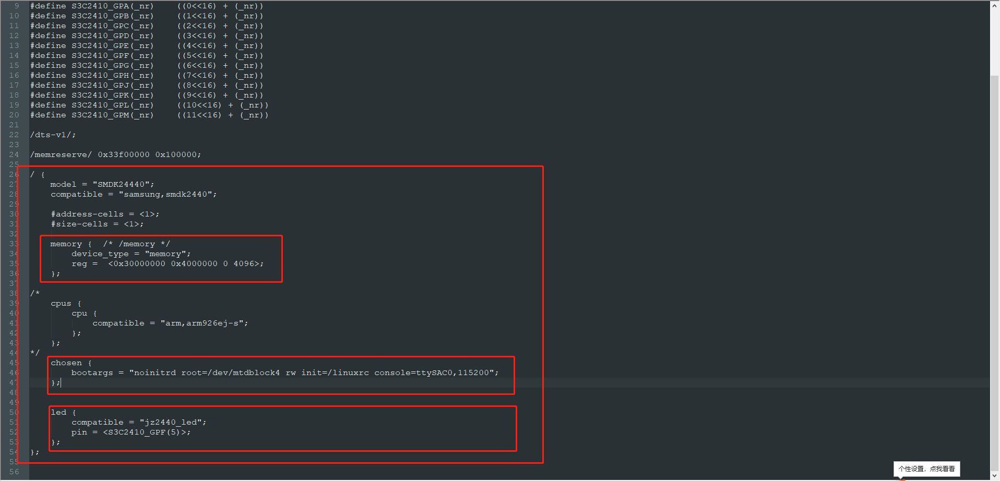Viewport: 1000px width, 481px height.
Task: Click the S3C2410_GPE define line
Action: [x=147, y=46]
